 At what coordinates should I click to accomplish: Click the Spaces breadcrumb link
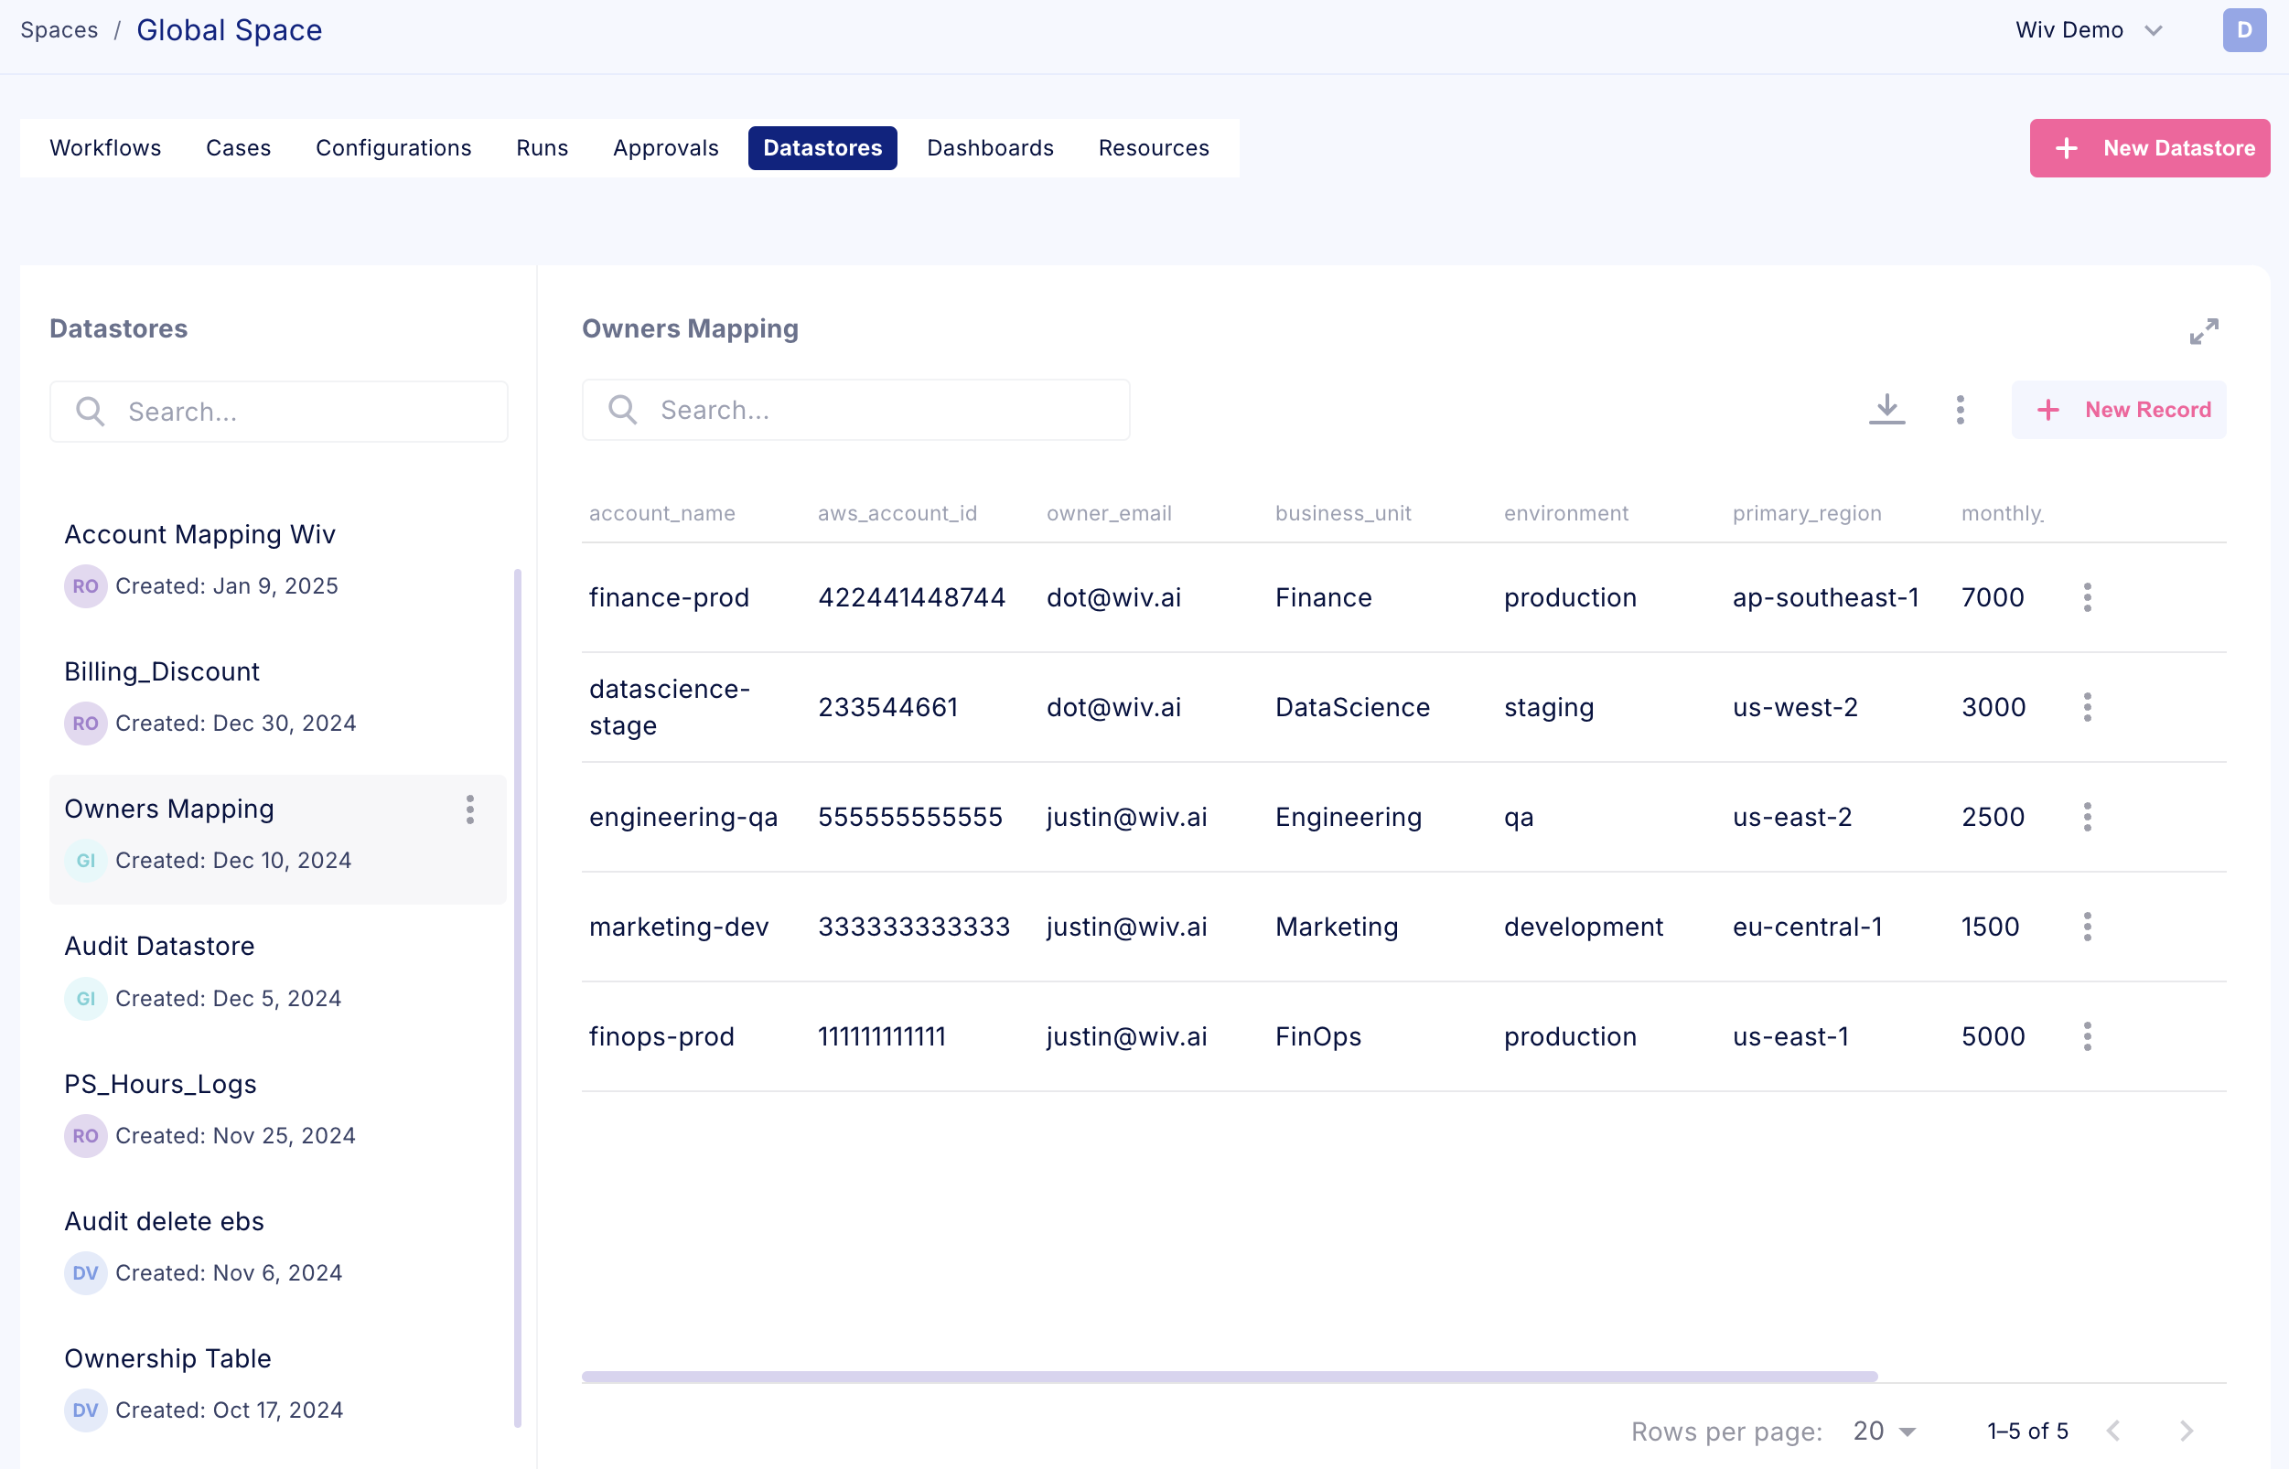(x=59, y=29)
